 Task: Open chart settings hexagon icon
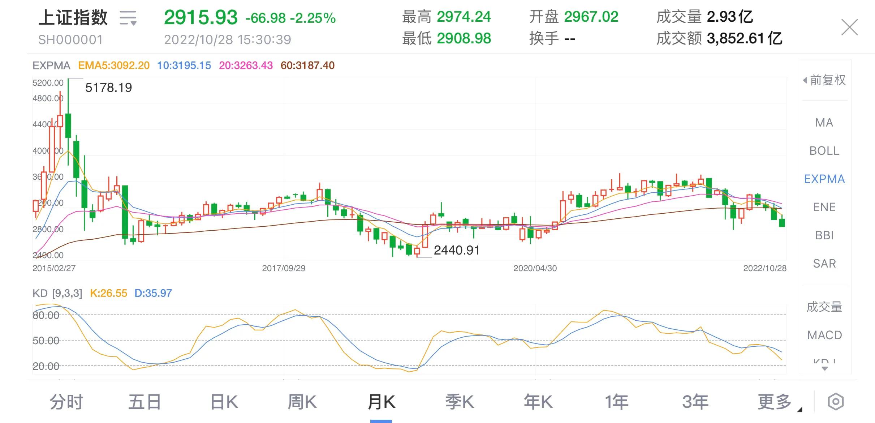point(836,402)
